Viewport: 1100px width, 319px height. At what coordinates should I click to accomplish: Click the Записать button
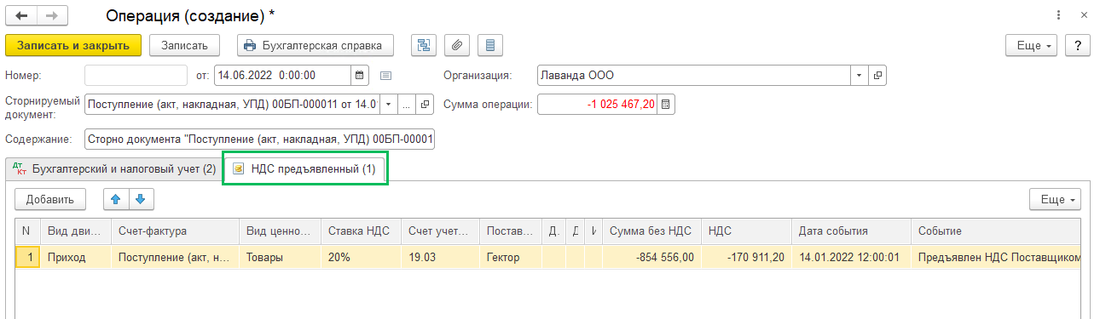tap(184, 45)
